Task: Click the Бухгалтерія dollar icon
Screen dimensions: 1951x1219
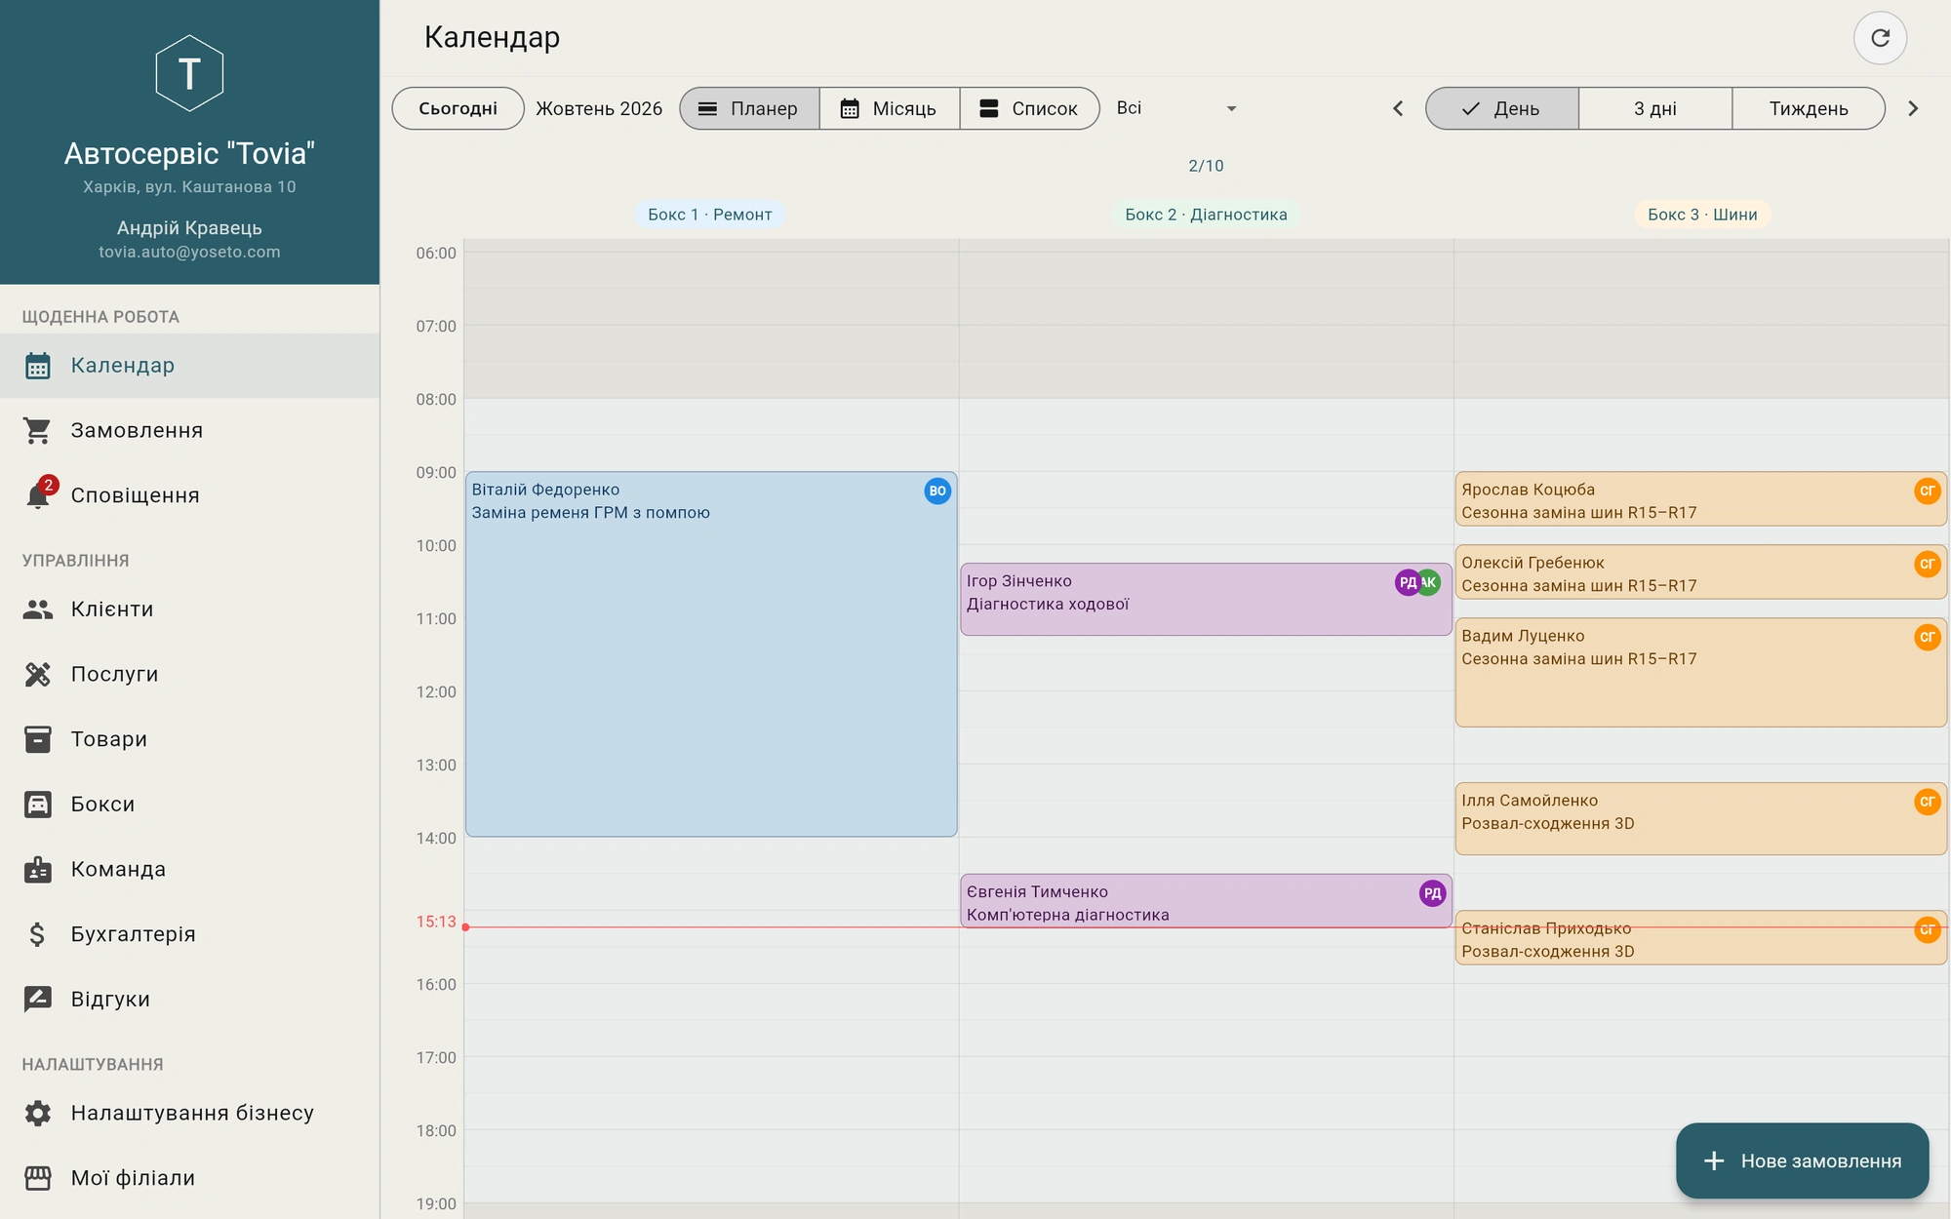Action: pos(37,934)
